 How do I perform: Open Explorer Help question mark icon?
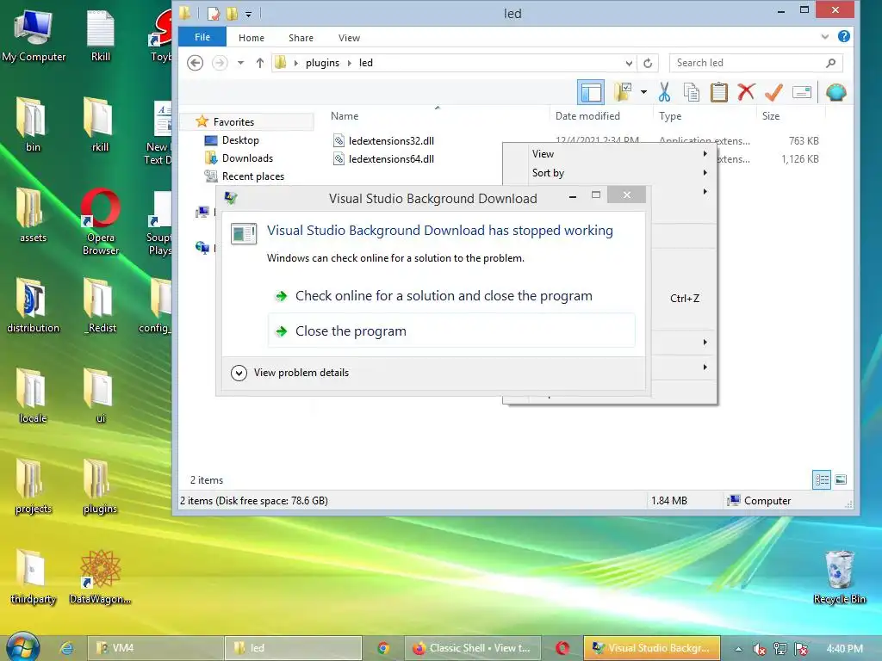coord(844,36)
